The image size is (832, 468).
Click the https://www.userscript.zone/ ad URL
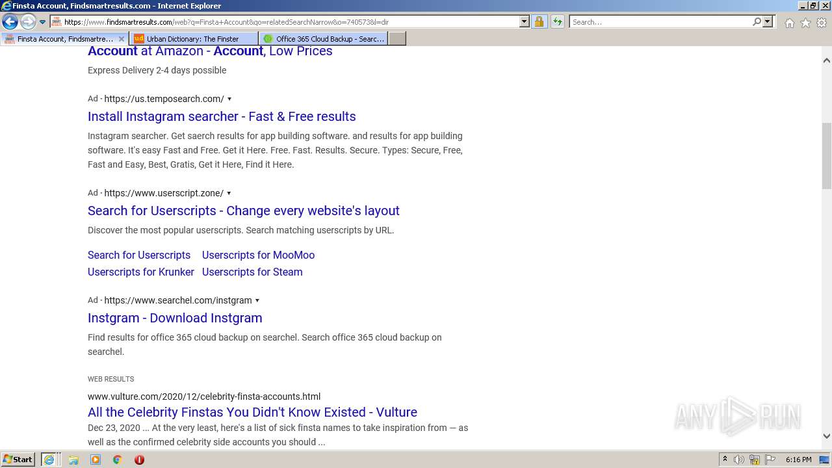164,193
